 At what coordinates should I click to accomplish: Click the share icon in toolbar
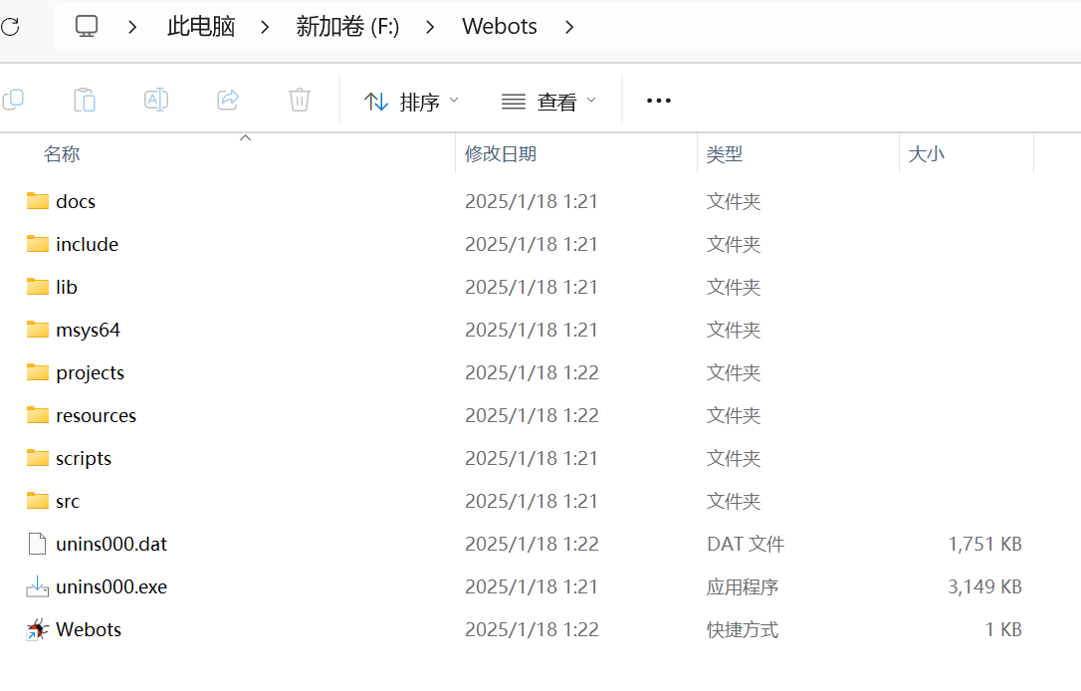(228, 100)
